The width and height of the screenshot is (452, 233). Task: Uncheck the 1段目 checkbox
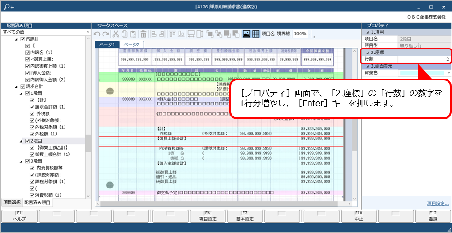pyautogui.click(x=27, y=93)
